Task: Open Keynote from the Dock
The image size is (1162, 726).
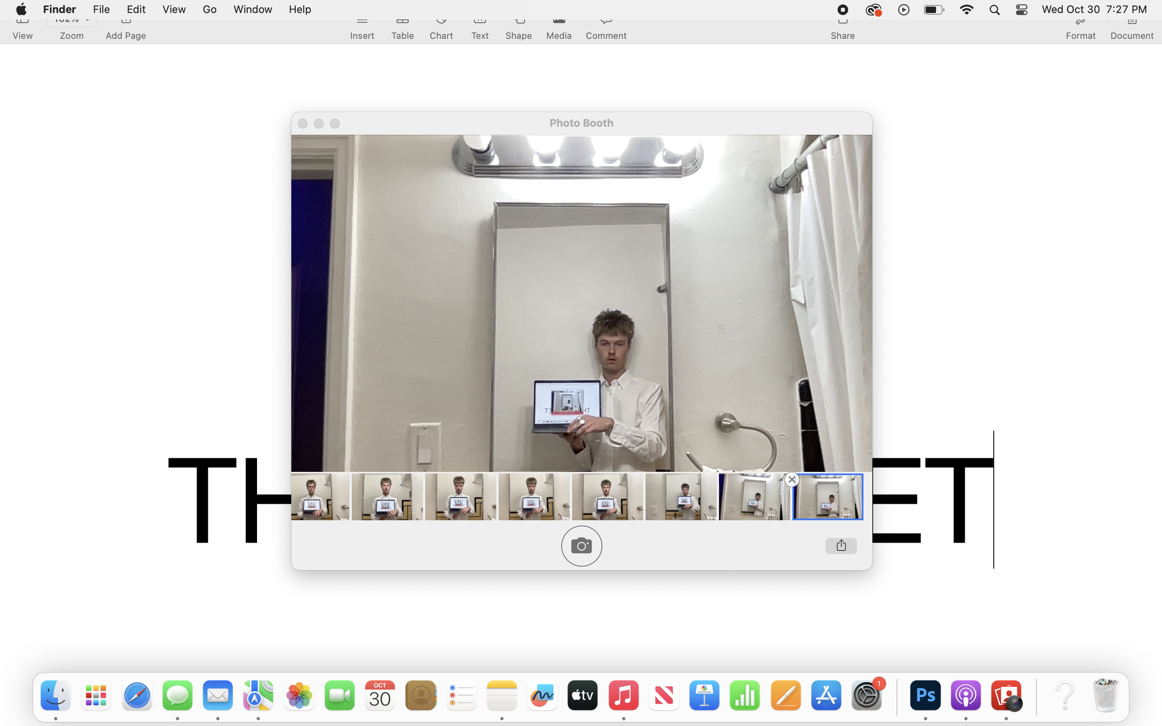Action: click(x=704, y=696)
